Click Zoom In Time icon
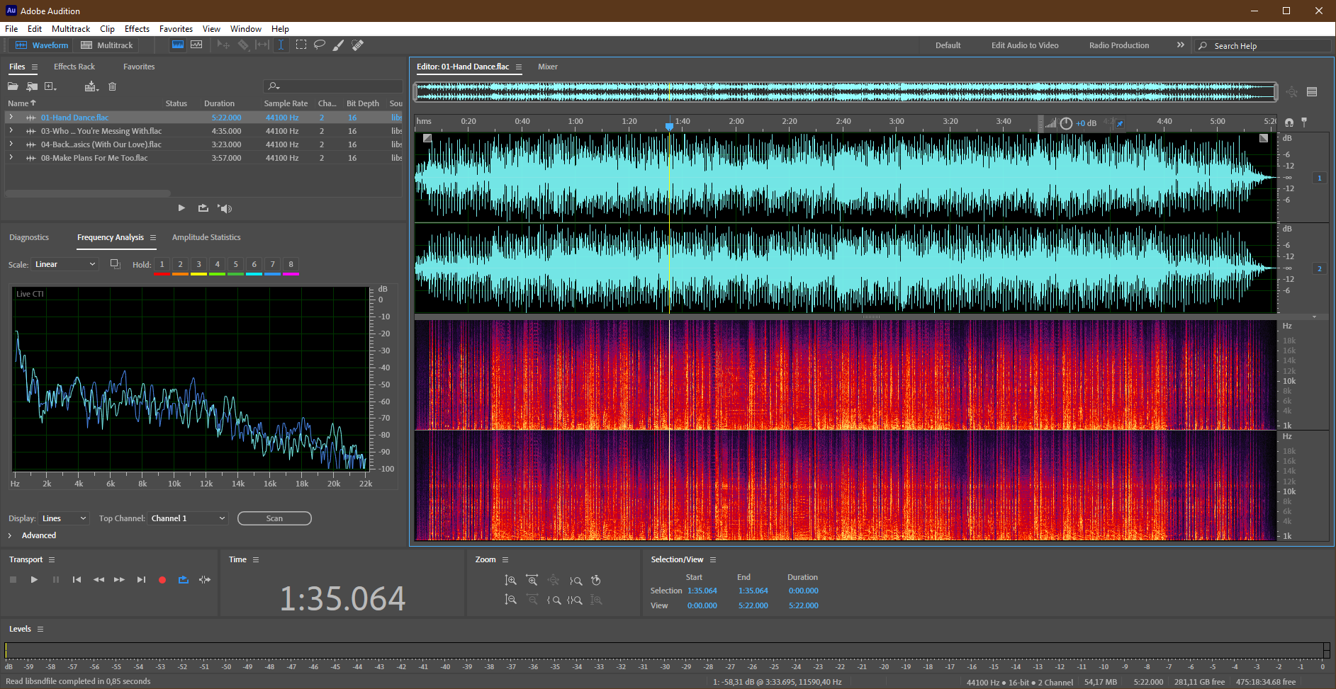Image resolution: width=1336 pixels, height=689 pixels. 532,580
